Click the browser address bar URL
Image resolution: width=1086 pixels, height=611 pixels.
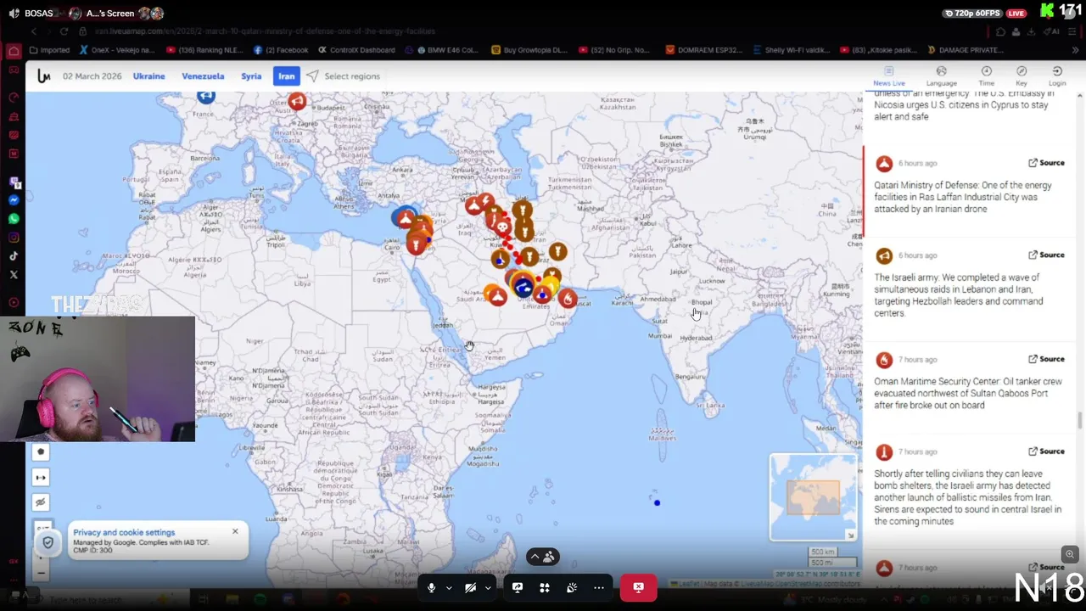click(x=265, y=31)
